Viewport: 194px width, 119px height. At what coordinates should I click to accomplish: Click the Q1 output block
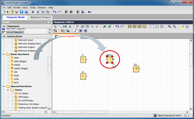tap(136, 69)
